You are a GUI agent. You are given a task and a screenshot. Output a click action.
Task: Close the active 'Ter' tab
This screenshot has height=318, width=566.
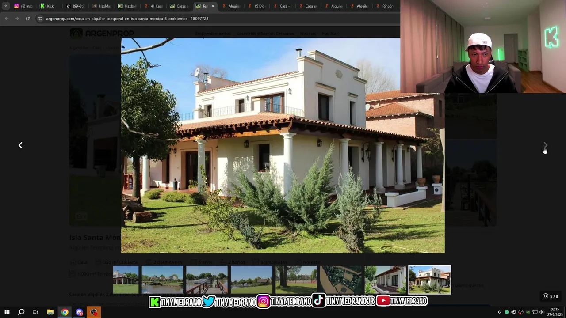click(213, 6)
